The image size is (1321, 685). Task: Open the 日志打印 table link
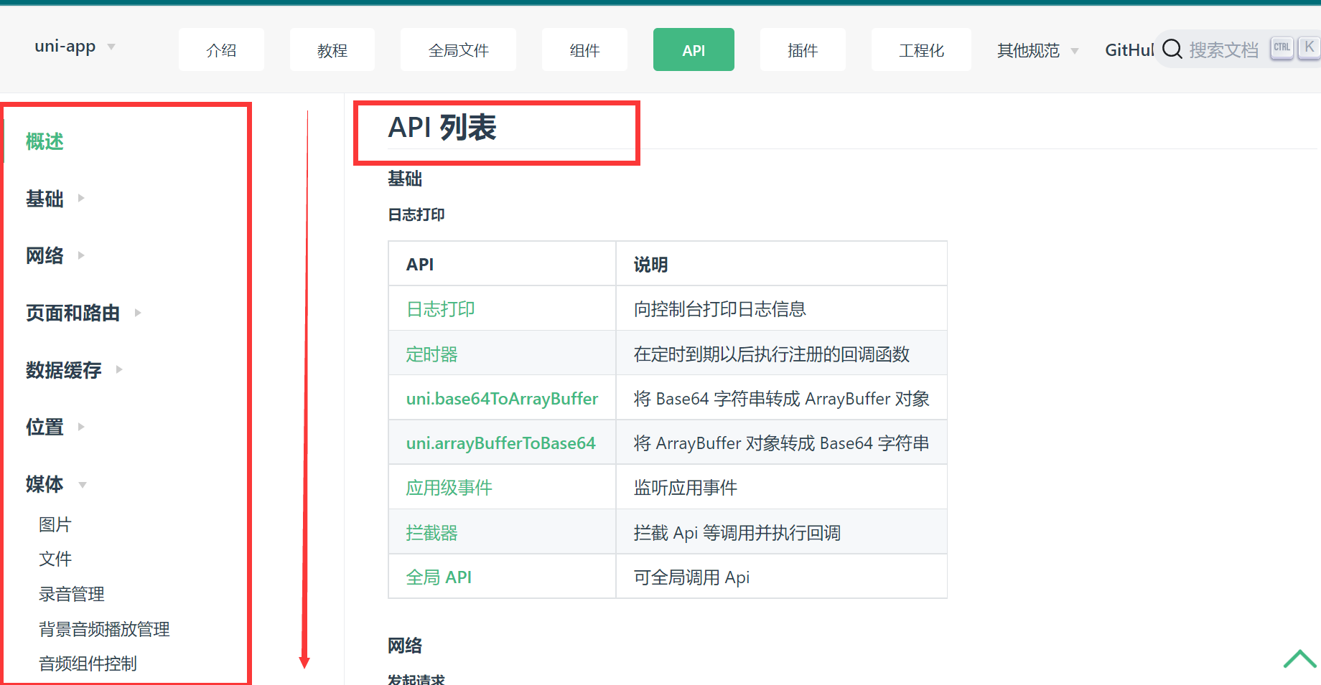[441, 309]
